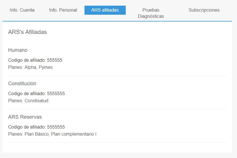Click the Constitución ARS name
The image size is (237, 158).
22,84
